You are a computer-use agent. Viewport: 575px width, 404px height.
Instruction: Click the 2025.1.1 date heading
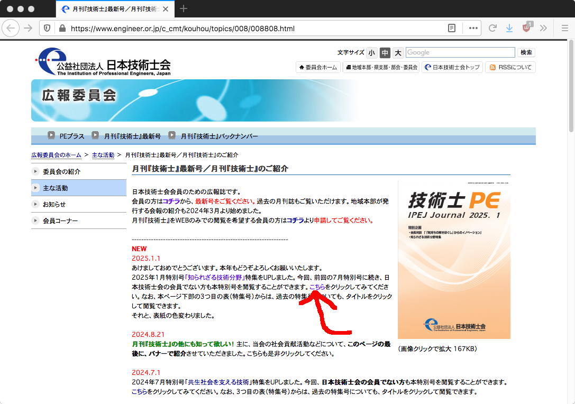(x=146, y=259)
